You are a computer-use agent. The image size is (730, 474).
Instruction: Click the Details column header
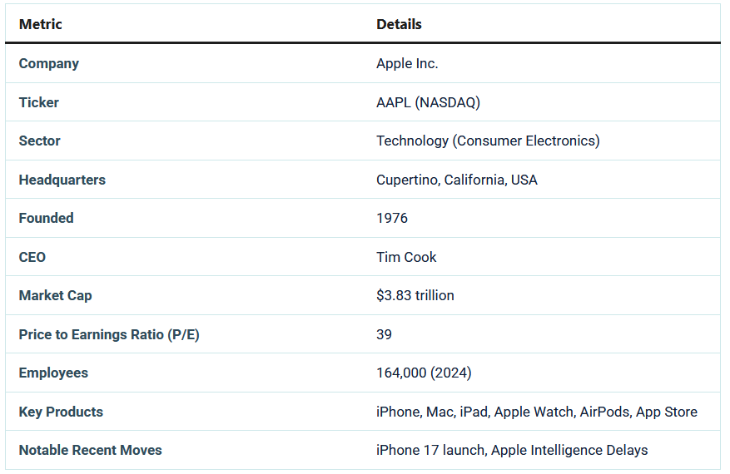[x=399, y=24]
